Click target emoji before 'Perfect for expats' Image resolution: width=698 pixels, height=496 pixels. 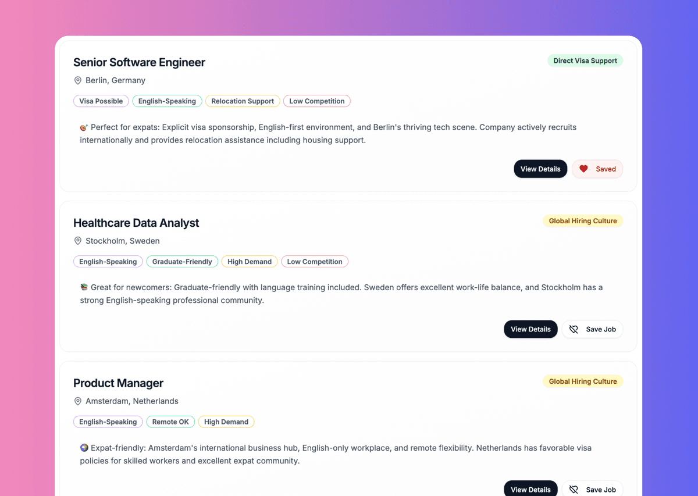point(84,127)
